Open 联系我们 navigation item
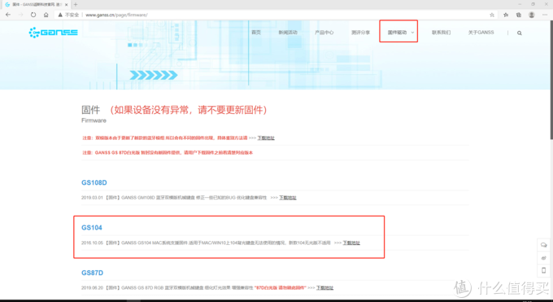The width and height of the screenshot is (553, 302). coord(442,33)
